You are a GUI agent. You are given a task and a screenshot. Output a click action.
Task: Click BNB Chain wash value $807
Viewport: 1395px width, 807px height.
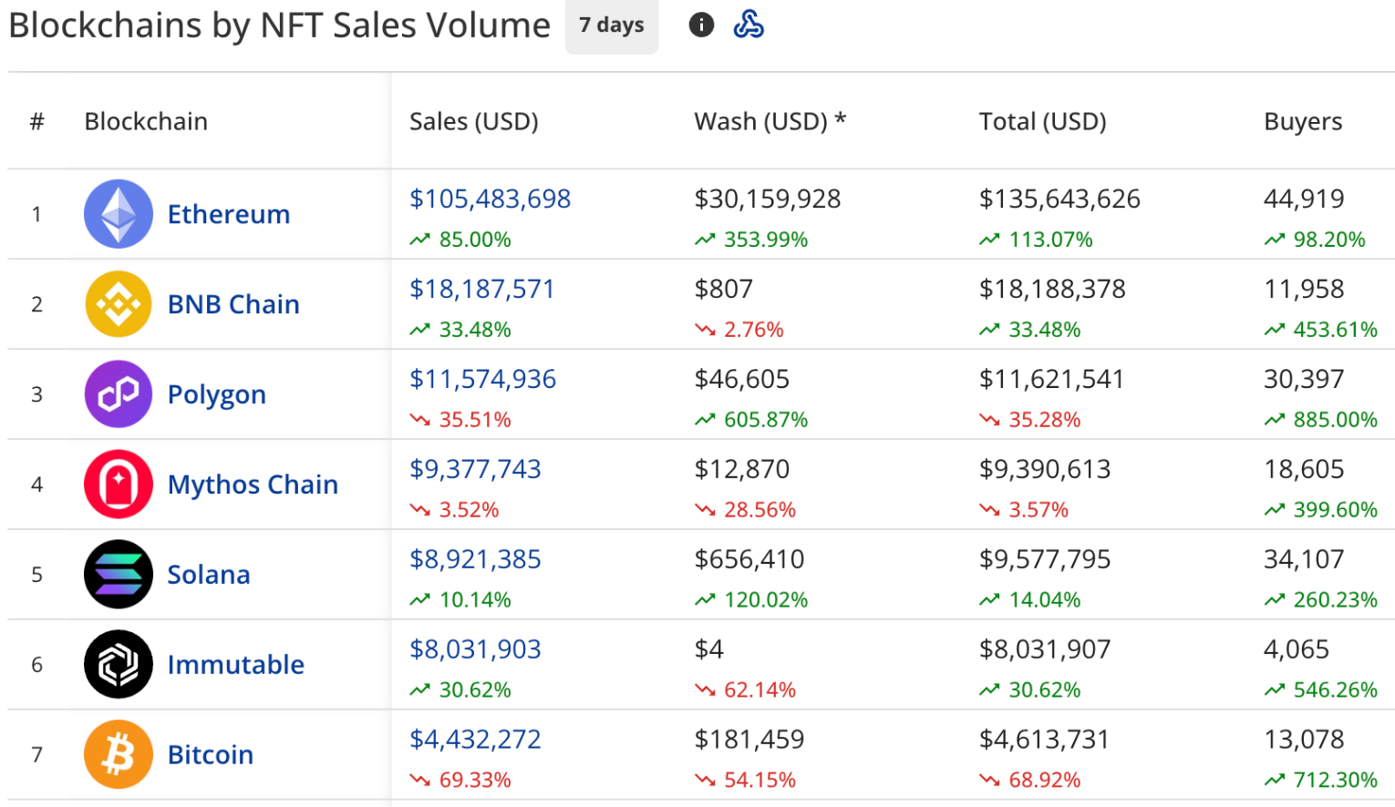coord(724,289)
